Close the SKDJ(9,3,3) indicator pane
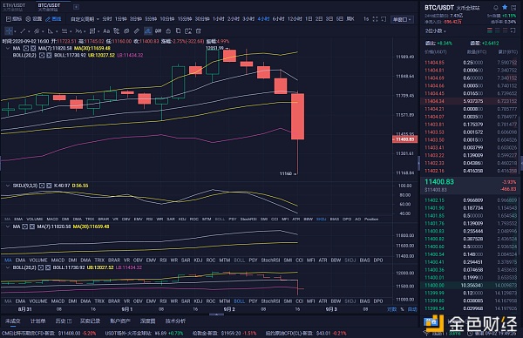Screen dimensions: 523x338 pos(49,186)
